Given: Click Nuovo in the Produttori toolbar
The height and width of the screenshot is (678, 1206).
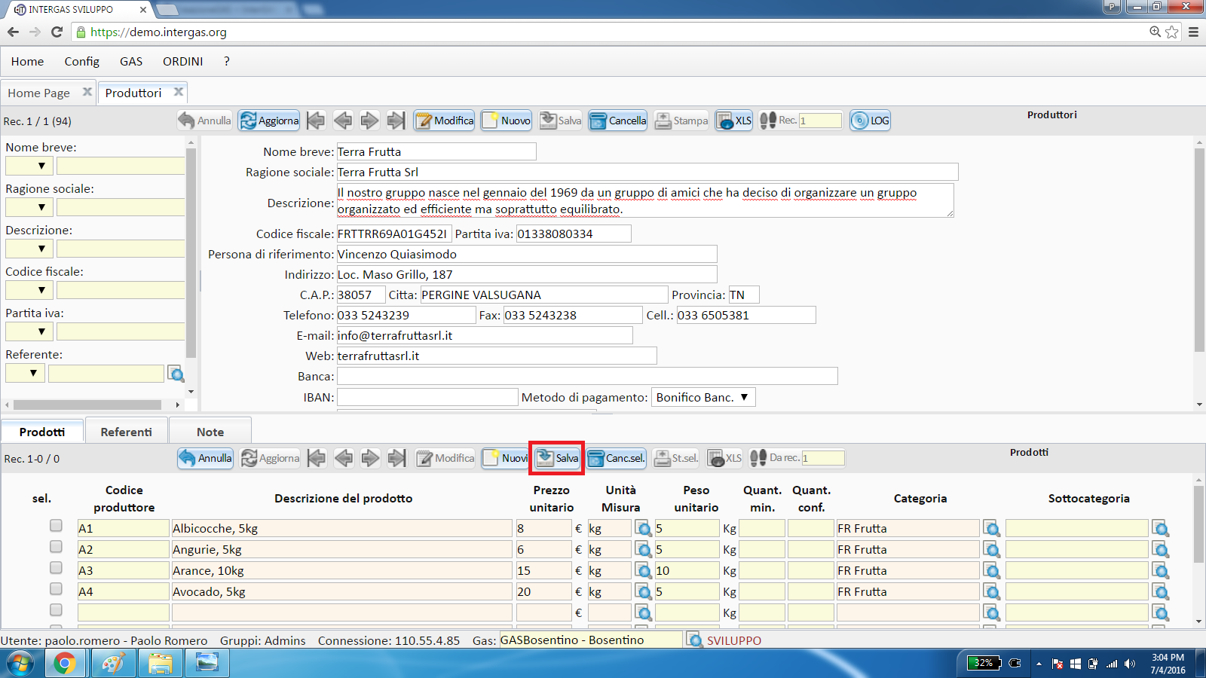Looking at the screenshot, I should pyautogui.click(x=507, y=121).
